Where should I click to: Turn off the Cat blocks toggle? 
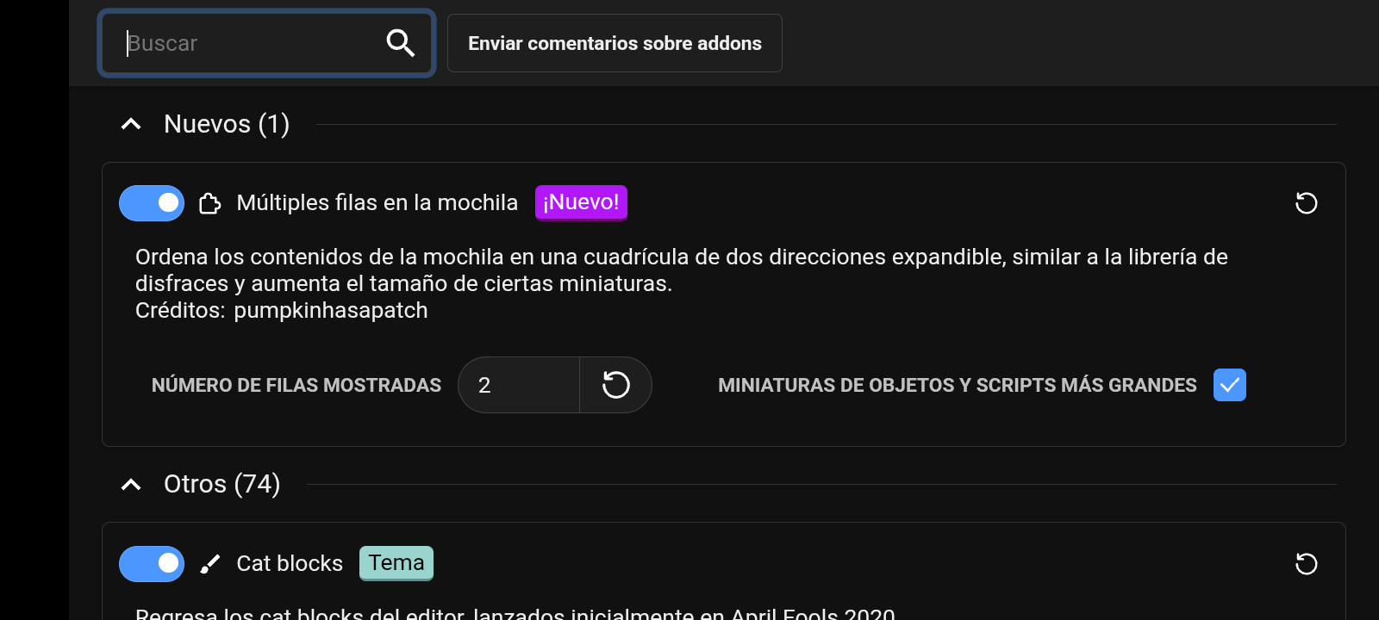coord(152,564)
